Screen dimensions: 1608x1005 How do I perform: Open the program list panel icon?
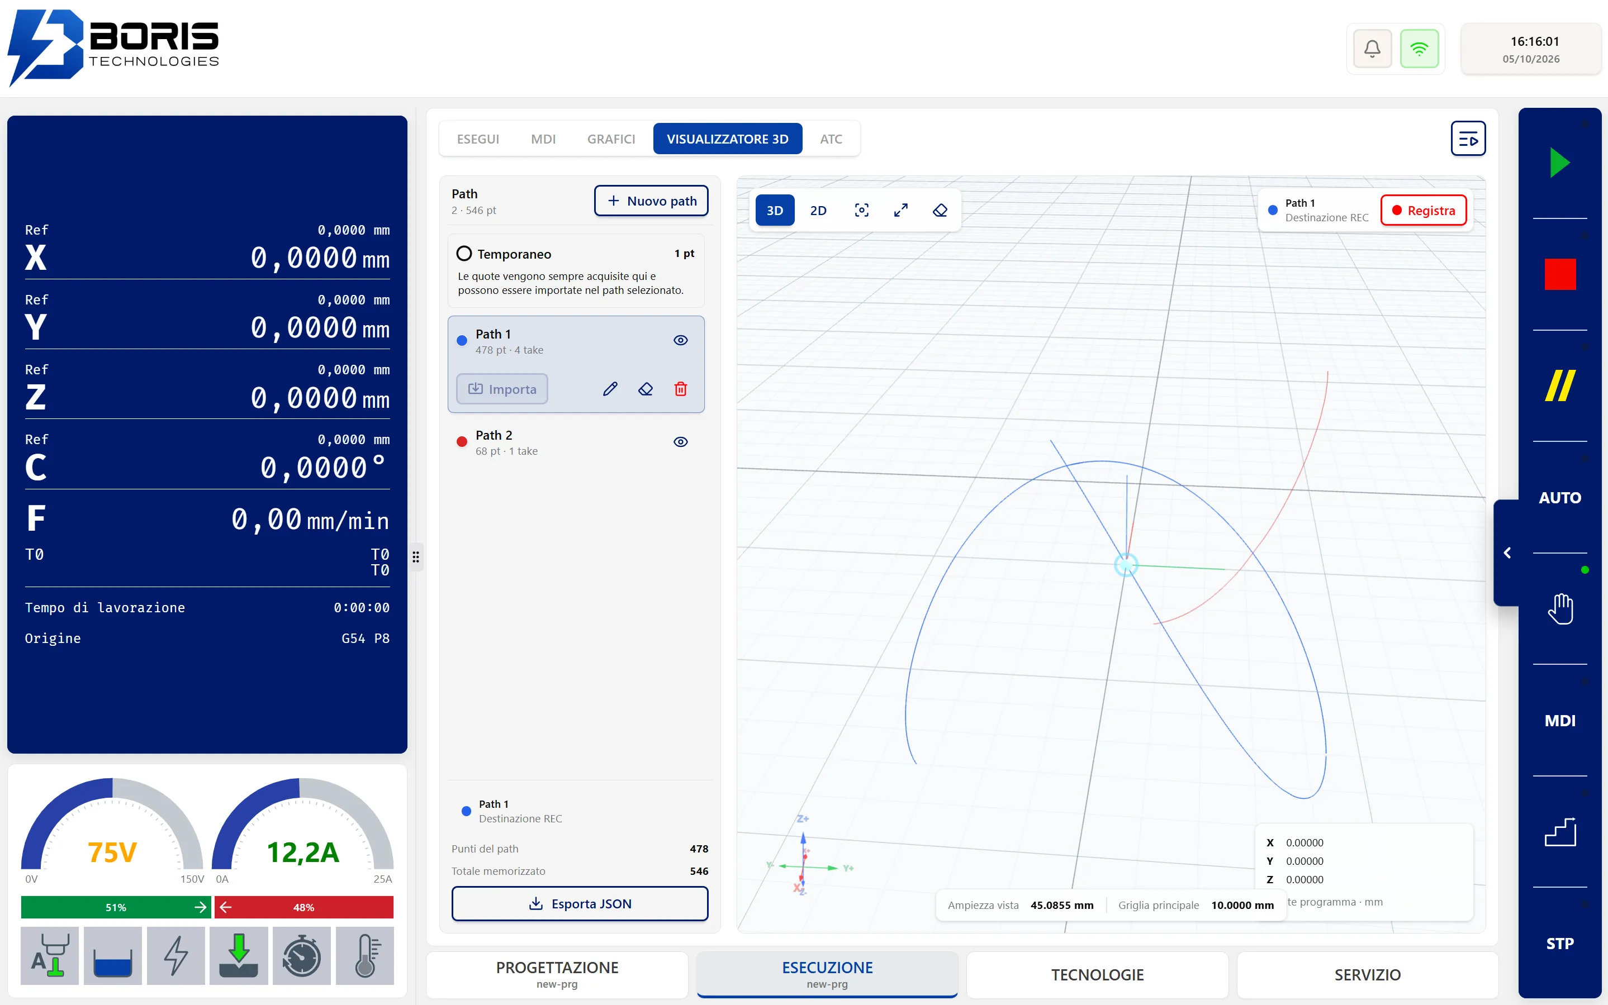(1468, 139)
